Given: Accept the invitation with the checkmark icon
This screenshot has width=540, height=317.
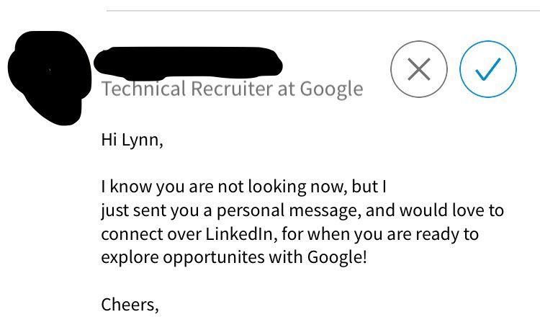Looking at the screenshot, I should point(487,69).
